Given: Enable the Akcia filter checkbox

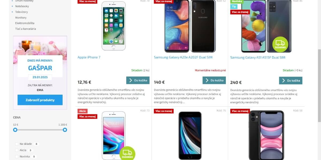Looking at the screenshot, I should point(17,150).
